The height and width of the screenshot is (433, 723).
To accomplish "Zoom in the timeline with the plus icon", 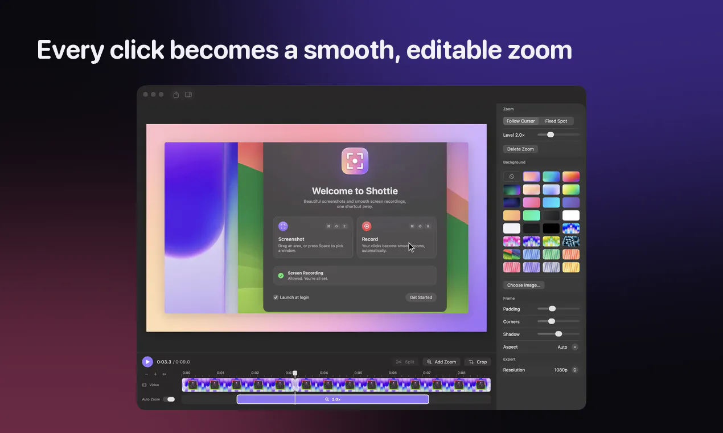I will [155, 374].
